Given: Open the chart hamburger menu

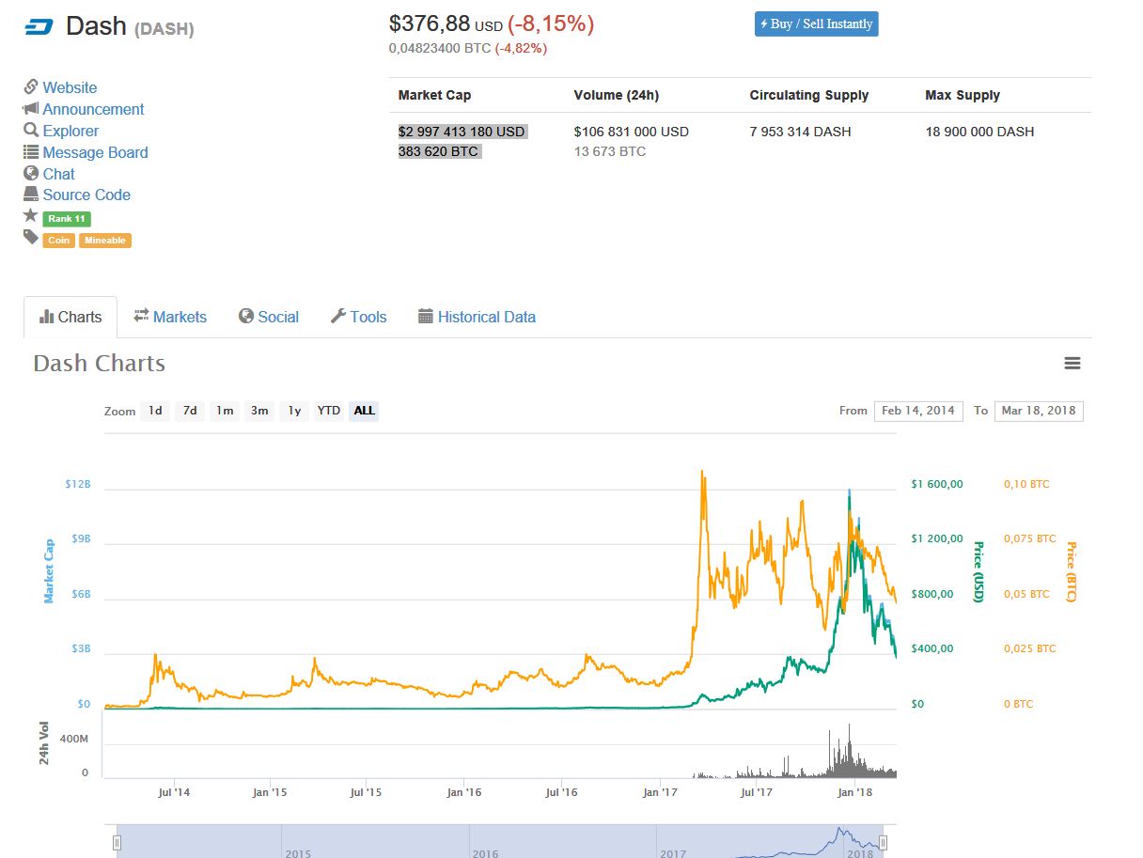Looking at the screenshot, I should click(x=1072, y=364).
